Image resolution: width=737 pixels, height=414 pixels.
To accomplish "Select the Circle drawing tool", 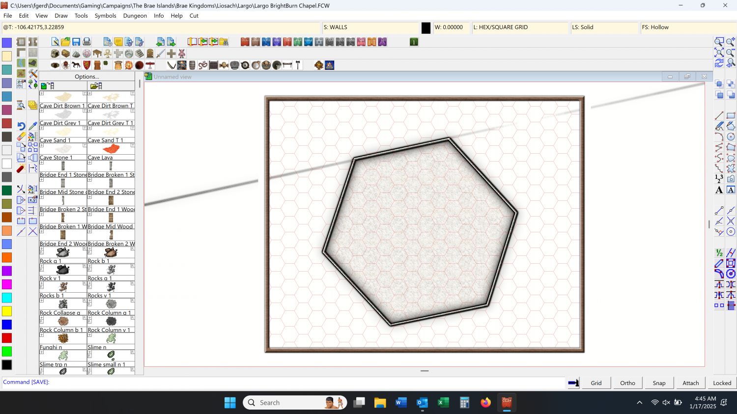I will [x=731, y=137].
